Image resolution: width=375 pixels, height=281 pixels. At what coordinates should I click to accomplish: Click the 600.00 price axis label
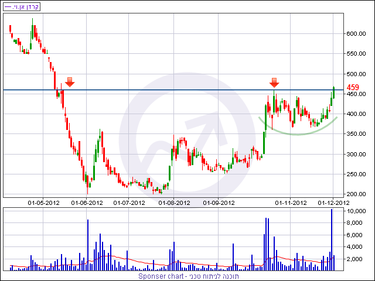pyautogui.click(x=356, y=34)
